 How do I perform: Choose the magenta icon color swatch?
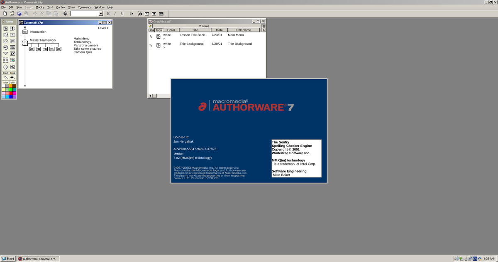click(x=15, y=93)
